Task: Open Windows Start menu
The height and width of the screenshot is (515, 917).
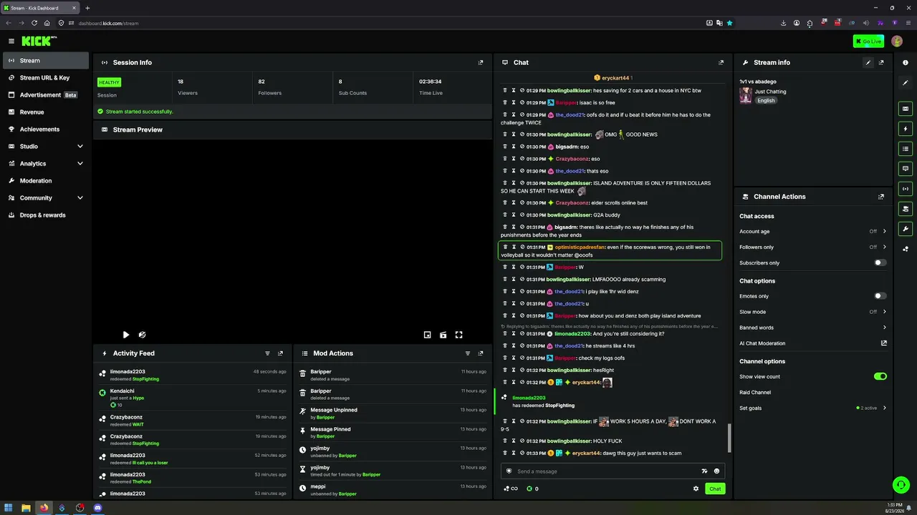Action: (x=9, y=508)
